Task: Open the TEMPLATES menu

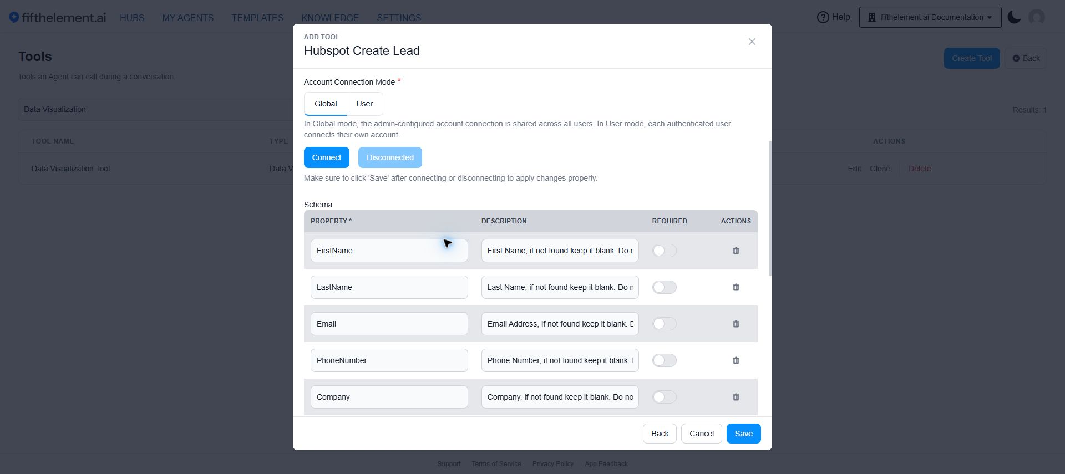Action: coord(257,18)
